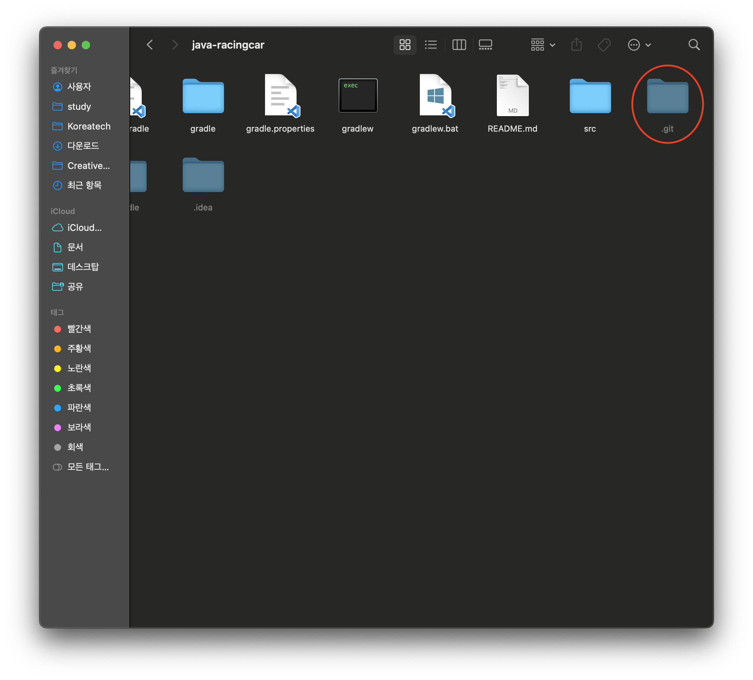Image resolution: width=753 pixels, height=680 pixels.
Task: Click the search magnifier icon
Action: point(694,45)
